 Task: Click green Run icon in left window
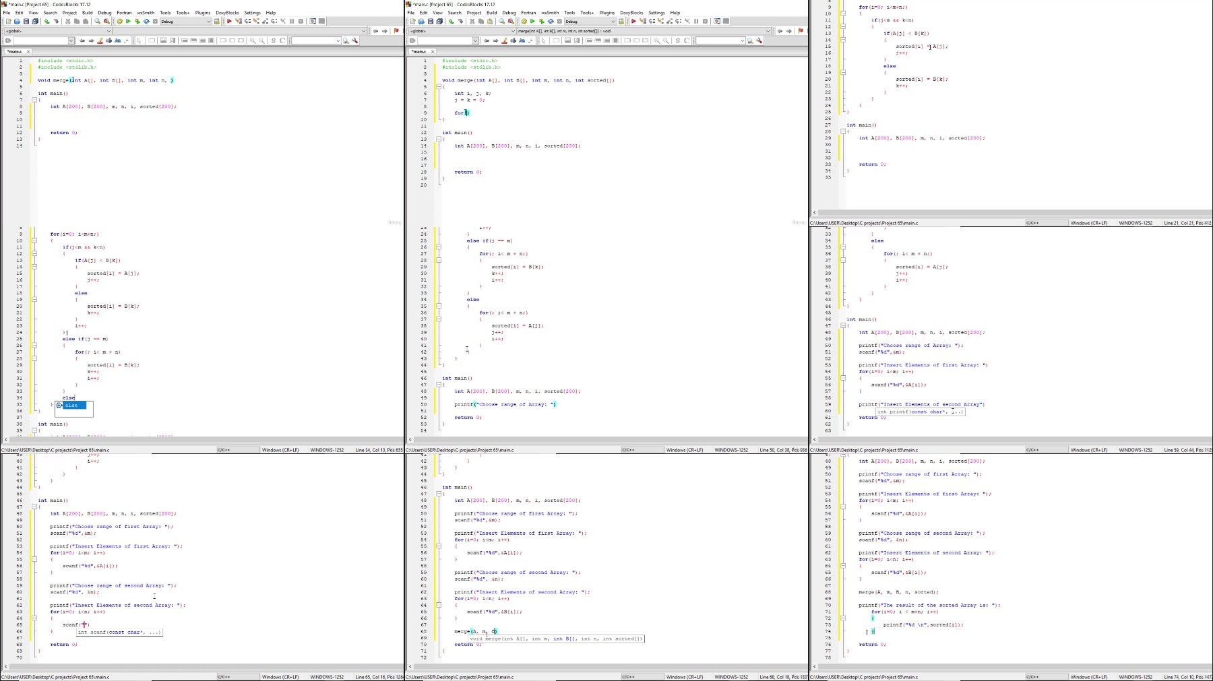coord(128,21)
